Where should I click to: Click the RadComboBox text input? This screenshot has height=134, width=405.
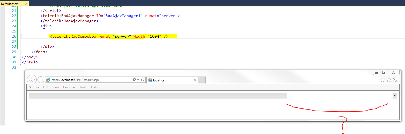pos(158,96)
